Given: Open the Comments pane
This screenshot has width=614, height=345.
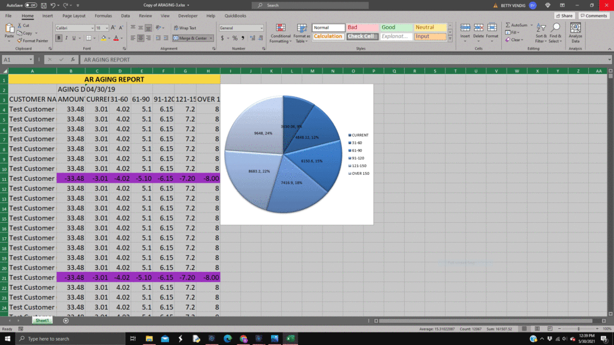Looking at the screenshot, I should (594, 16).
